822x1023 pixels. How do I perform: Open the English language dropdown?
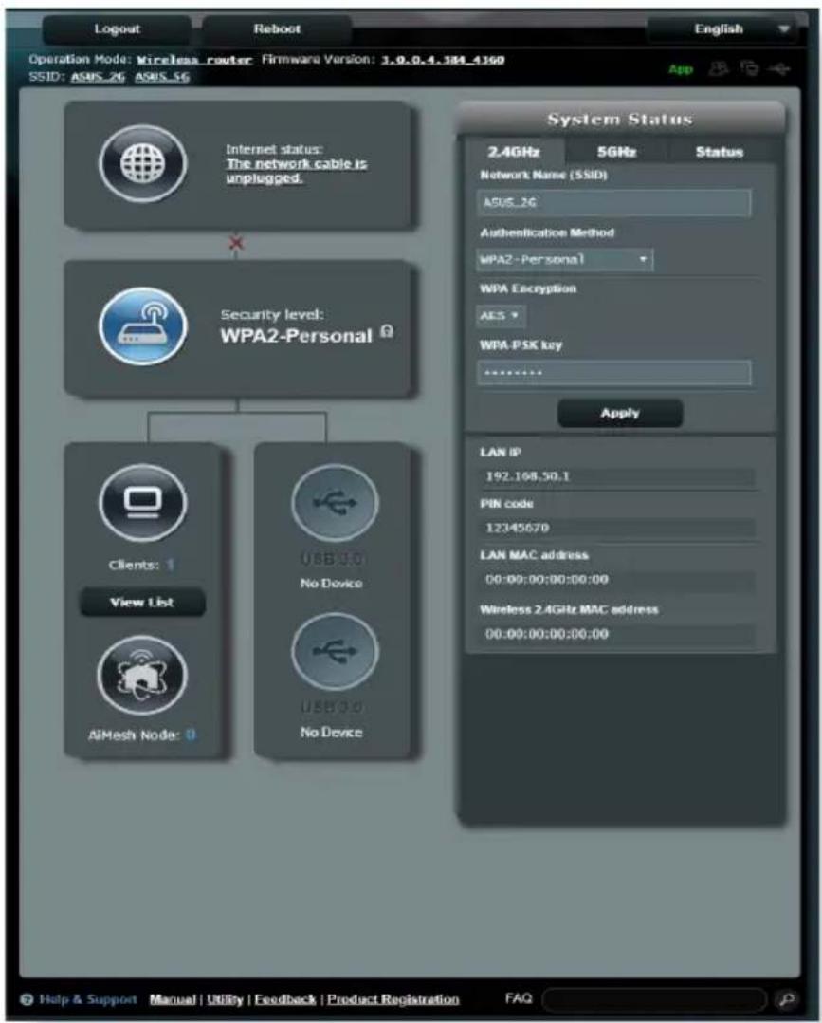(722, 29)
